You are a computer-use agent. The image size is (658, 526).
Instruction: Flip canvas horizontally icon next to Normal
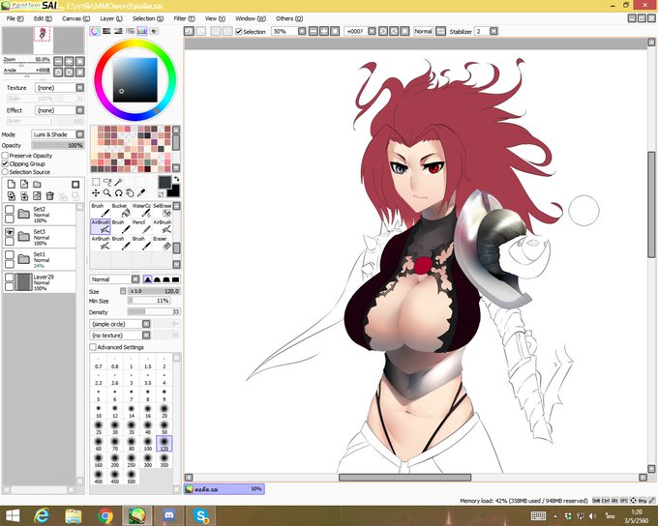(x=440, y=31)
